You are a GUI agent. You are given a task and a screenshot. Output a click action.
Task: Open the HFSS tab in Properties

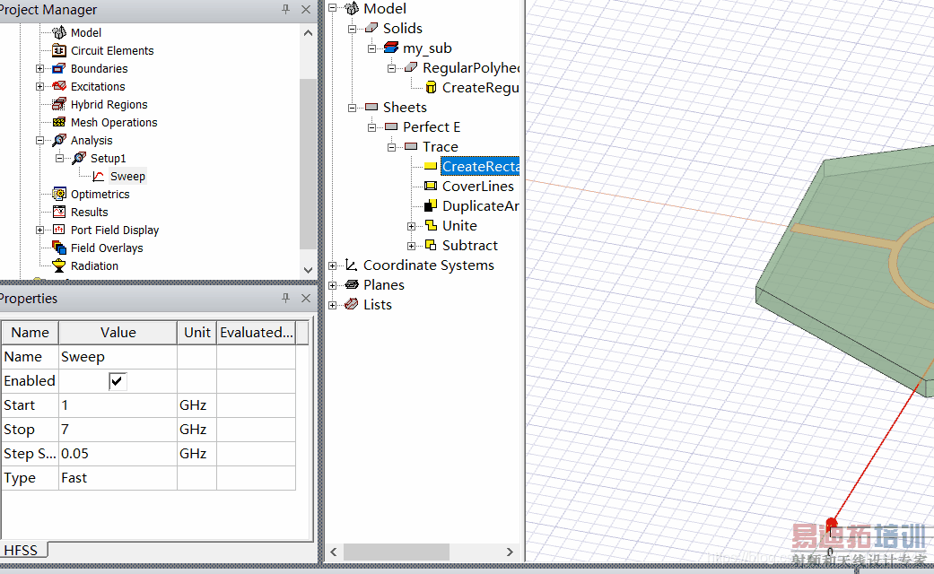pos(22,550)
